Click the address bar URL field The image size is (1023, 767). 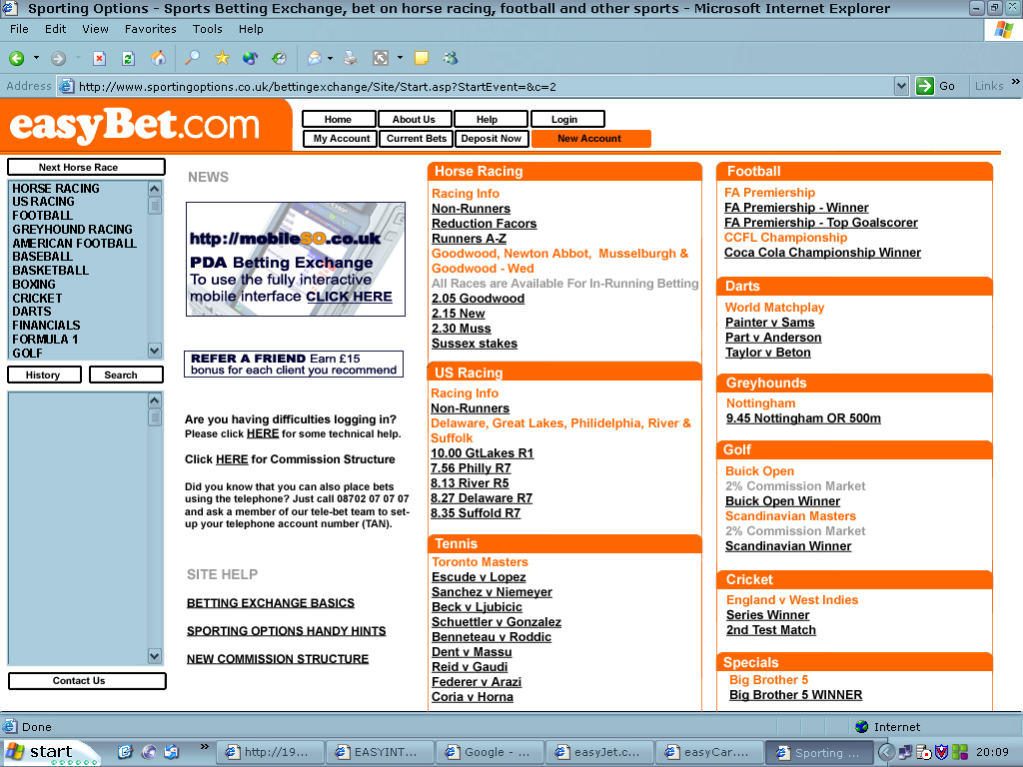(x=480, y=86)
